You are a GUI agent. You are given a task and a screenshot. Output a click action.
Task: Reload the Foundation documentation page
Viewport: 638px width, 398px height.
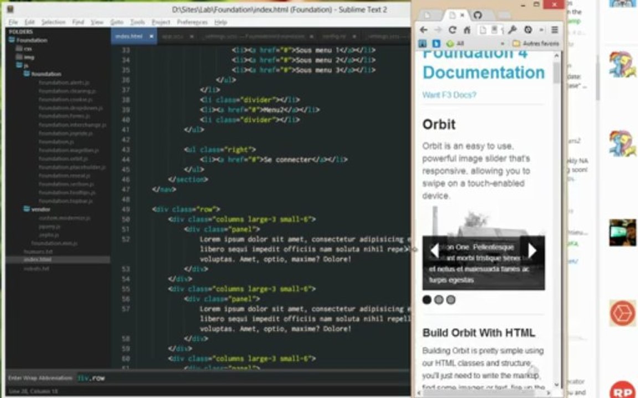point(452,30)
